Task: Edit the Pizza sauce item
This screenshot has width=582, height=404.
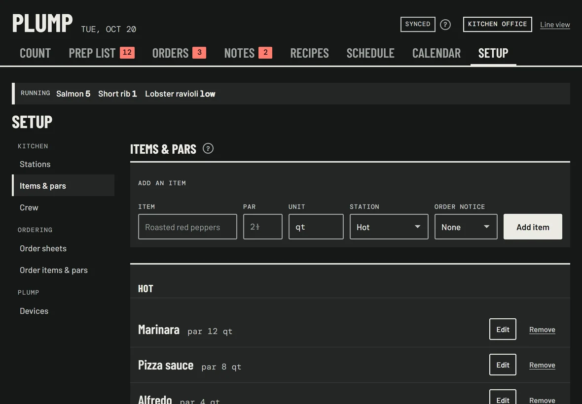Action: coord(503,365)
